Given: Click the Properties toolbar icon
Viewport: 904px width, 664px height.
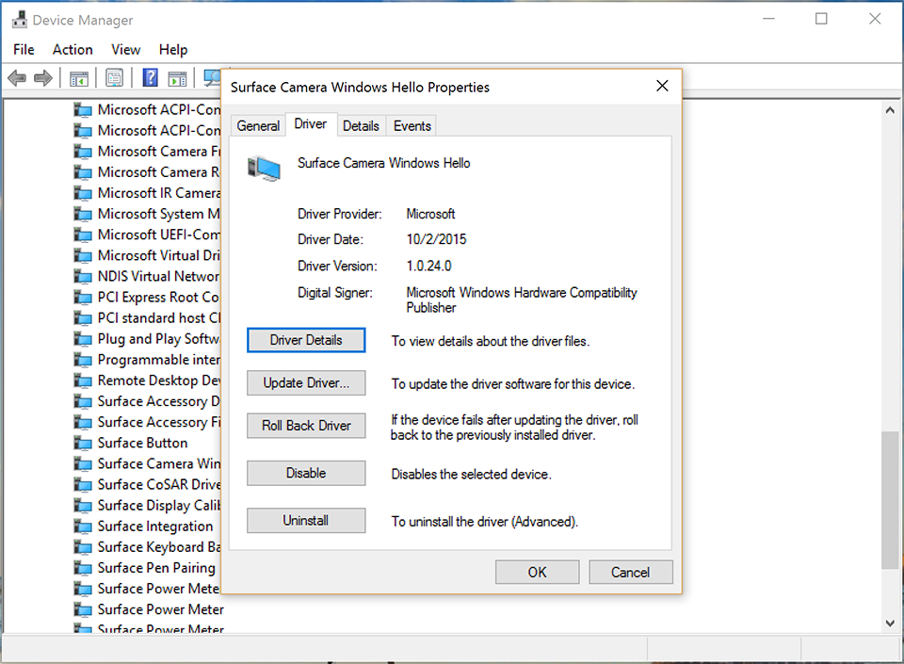Looking at the screenshot, I should click(114, 77).
